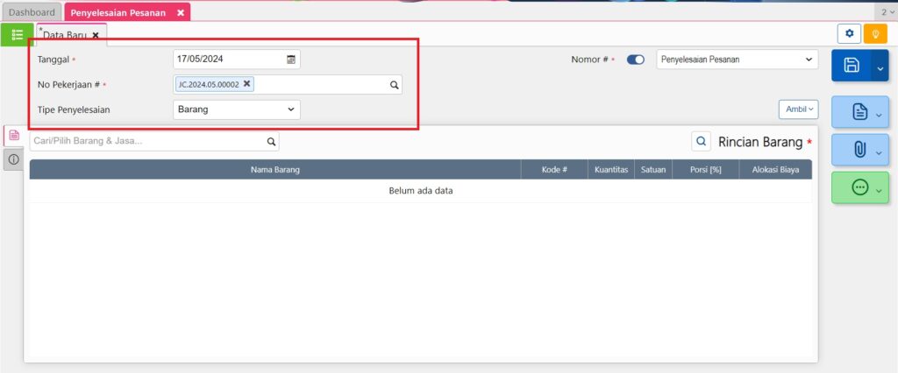This screenshot has height=373, width=898.
Task: Click the Belum ada data message
Action: pyautogui.click(x=421, y=191)
